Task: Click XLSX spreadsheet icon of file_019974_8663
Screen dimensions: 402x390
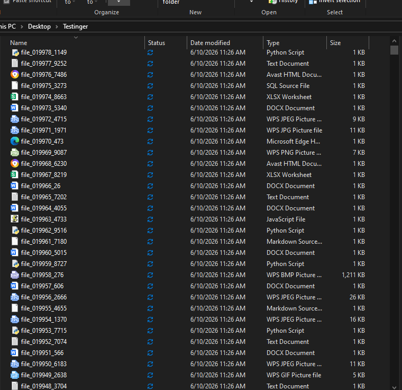Action: tap(14, 97)
